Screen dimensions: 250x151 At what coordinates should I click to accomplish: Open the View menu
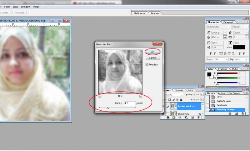tap(15, 7)
